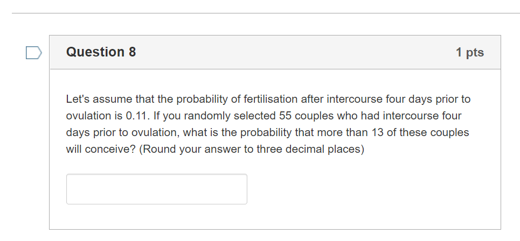Image resolution: width=520 pixels, height=241 pixels.
Task: Click the answer input box
Action: click(x=156, y=189)
